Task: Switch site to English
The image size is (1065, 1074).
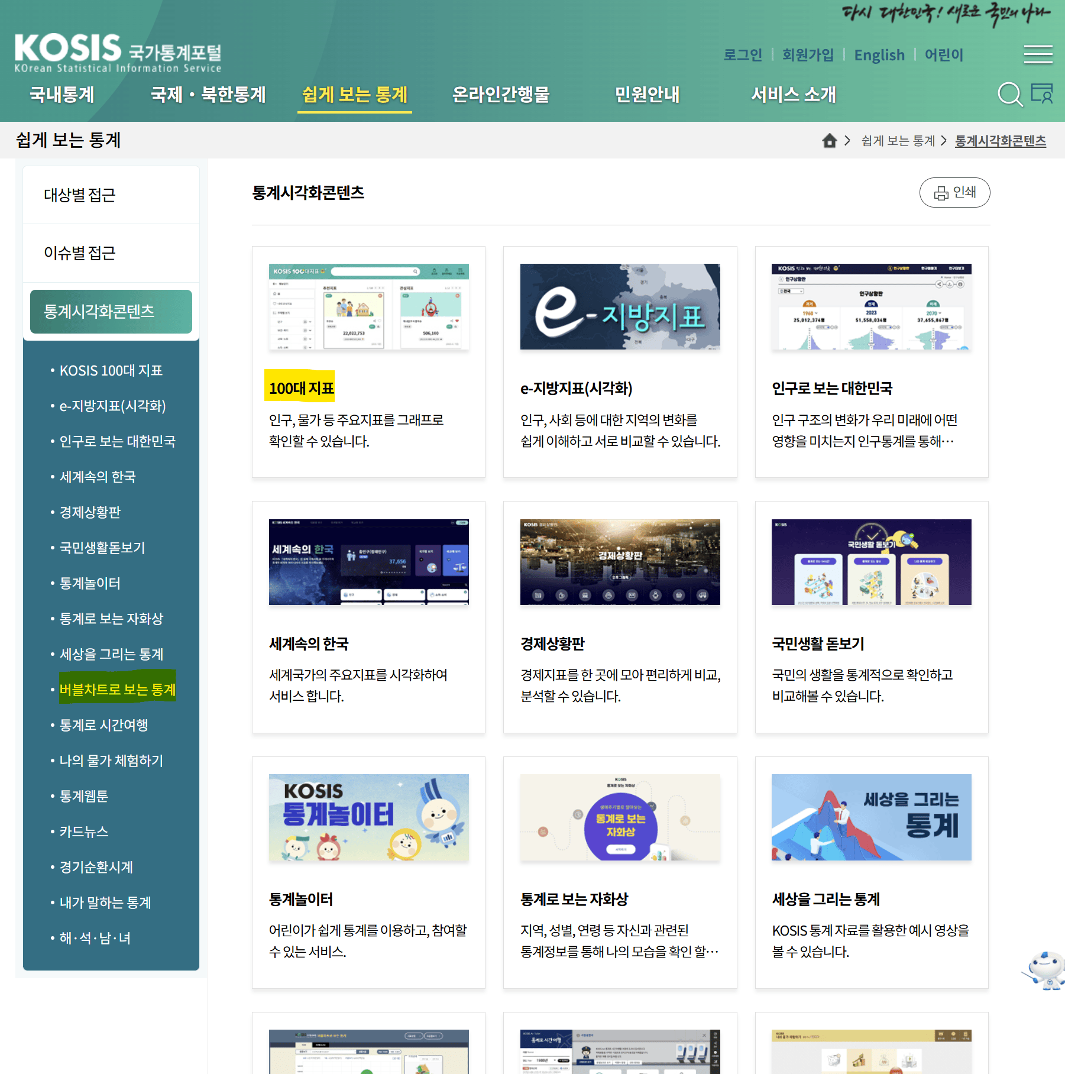Action: [x=879, y=55]
